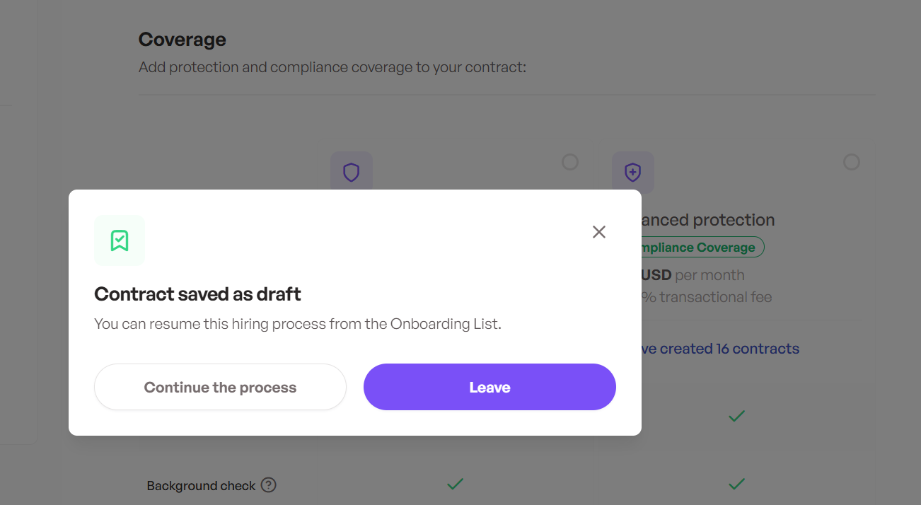Click the USD per month price text
The height and width of the screenshot is (505, 921).
(693, 275)
